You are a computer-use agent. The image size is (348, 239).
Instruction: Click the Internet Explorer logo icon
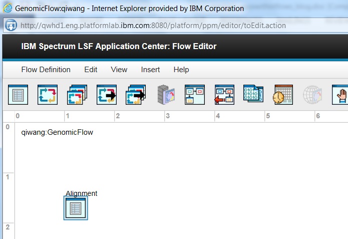(x=8, y=8)
